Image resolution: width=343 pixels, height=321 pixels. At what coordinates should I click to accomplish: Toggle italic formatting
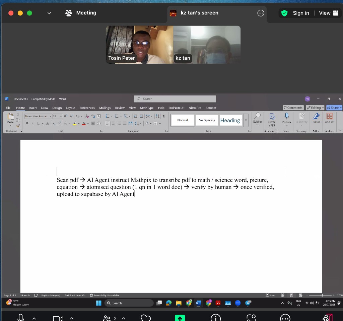pos(32,123)
